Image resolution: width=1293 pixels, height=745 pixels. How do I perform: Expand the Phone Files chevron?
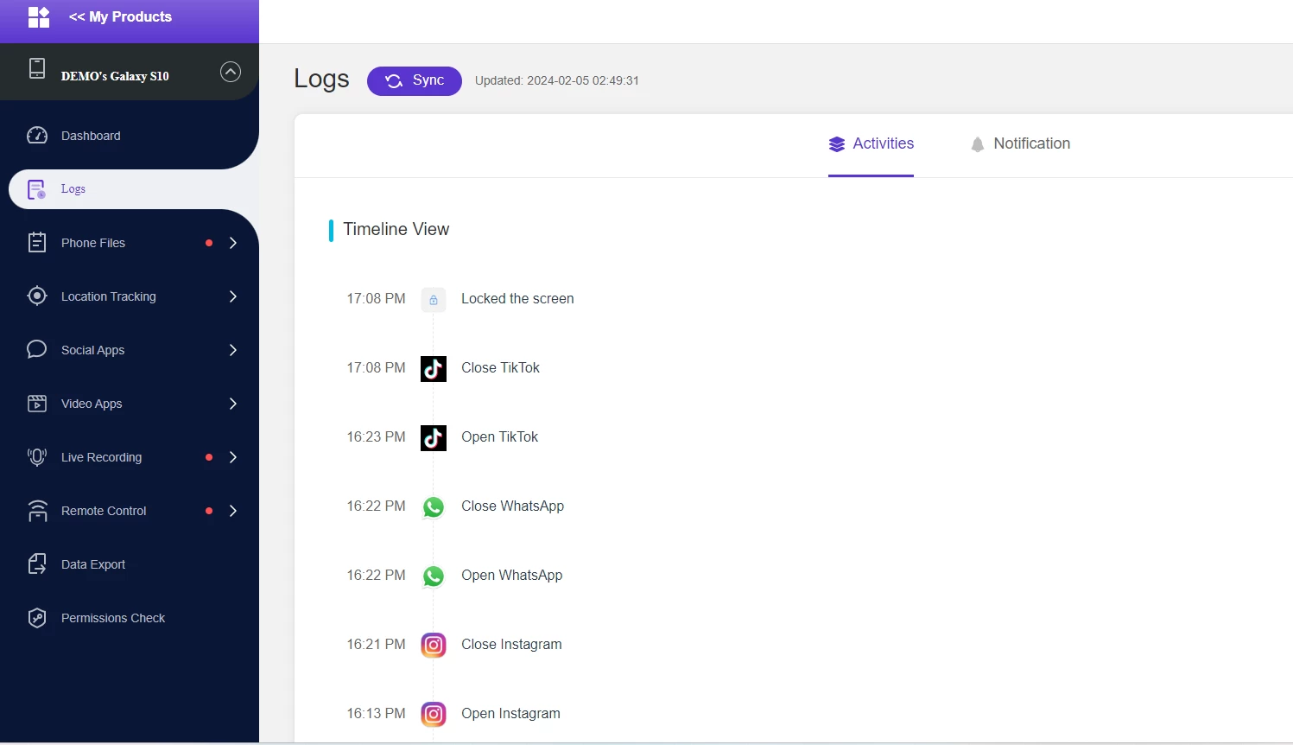[233, 243]
